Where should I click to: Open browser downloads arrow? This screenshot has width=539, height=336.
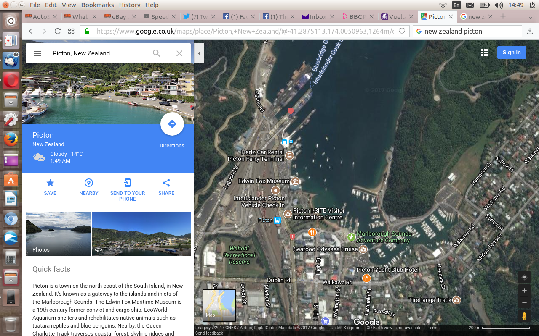(x=530, y=31)
